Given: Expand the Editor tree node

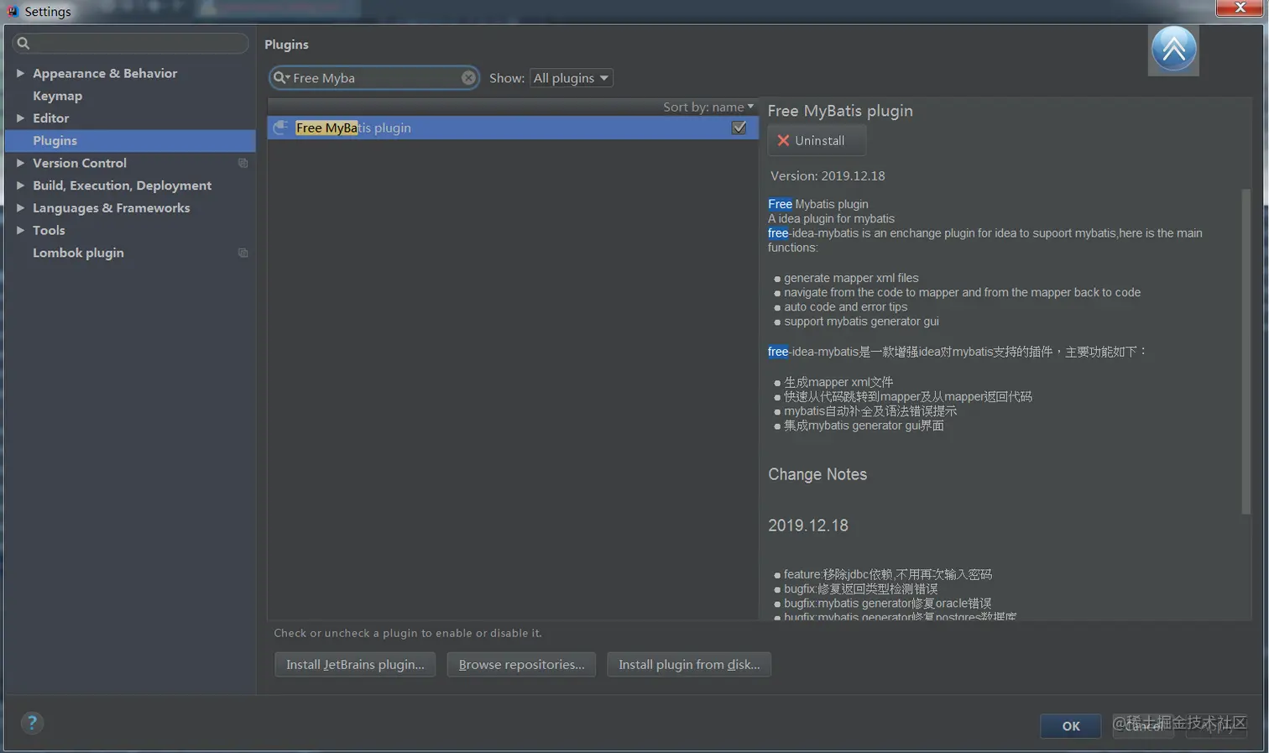Looking at the screenshot, I should coord(20,118).
